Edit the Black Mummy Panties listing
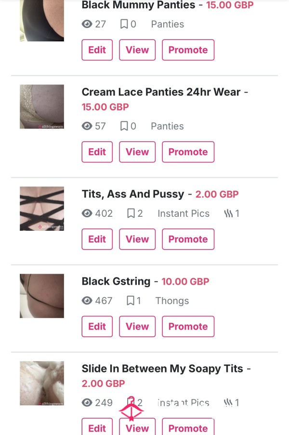289x435 pixels. (97, 50)
